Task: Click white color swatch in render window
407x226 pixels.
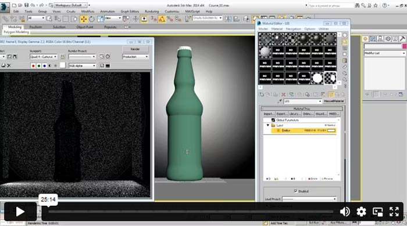Action: pos(63,65)
